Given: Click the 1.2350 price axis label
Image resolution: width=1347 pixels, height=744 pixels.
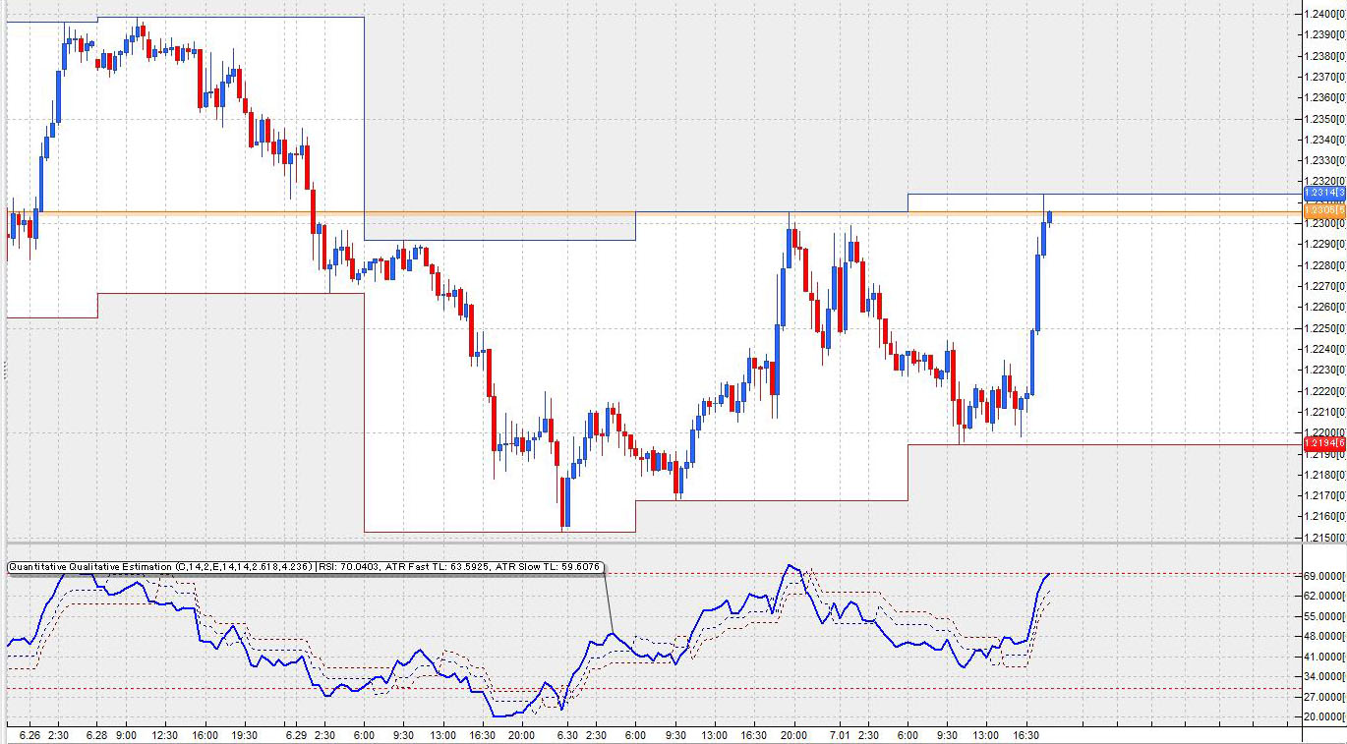Looking at the screenshot, I should tap(1326, 118).
